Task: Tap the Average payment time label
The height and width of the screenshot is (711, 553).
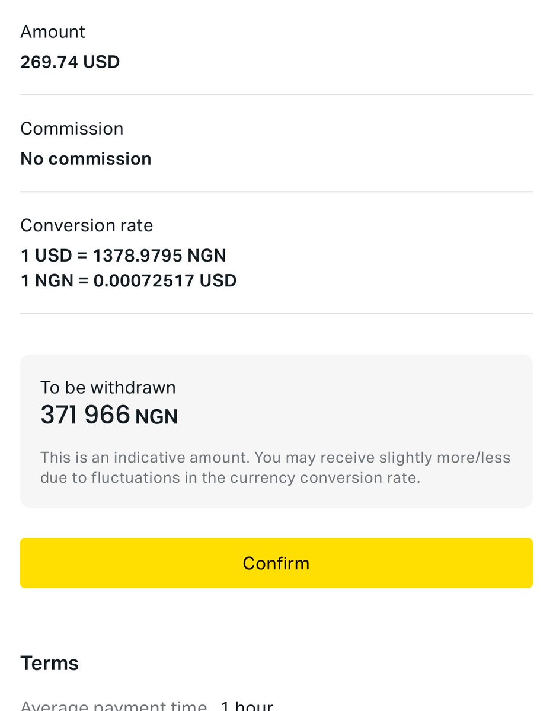Action: pyautogui.click(x=114, y=706)
